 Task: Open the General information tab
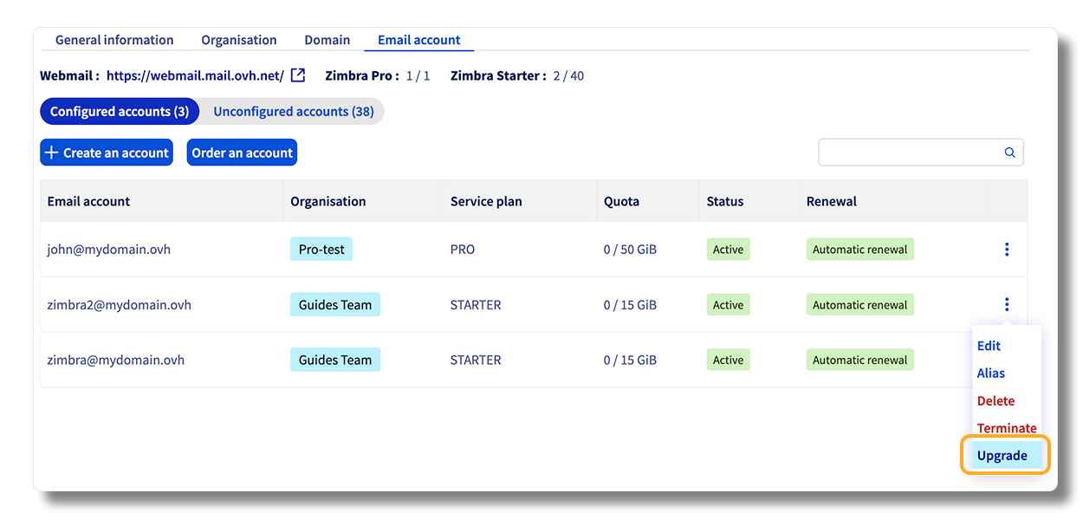[114, 40]
